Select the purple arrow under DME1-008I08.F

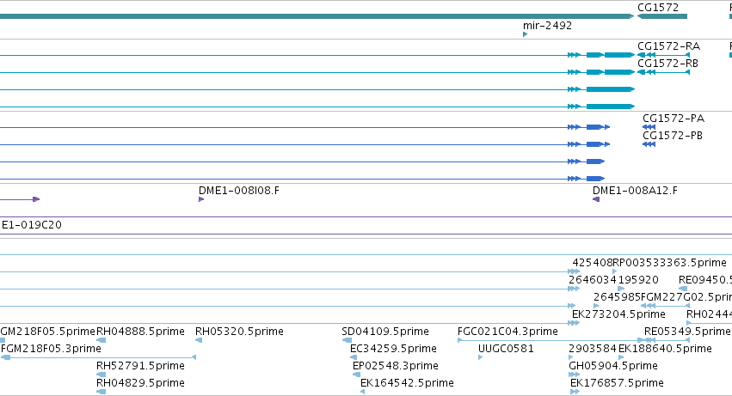201,199
